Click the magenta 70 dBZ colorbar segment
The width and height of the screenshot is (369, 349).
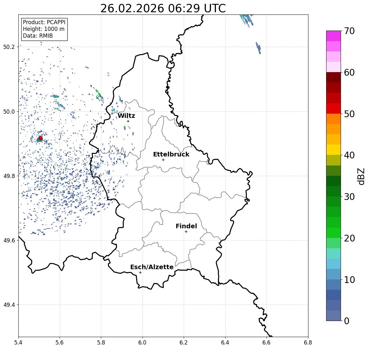(x=334, y=36)
